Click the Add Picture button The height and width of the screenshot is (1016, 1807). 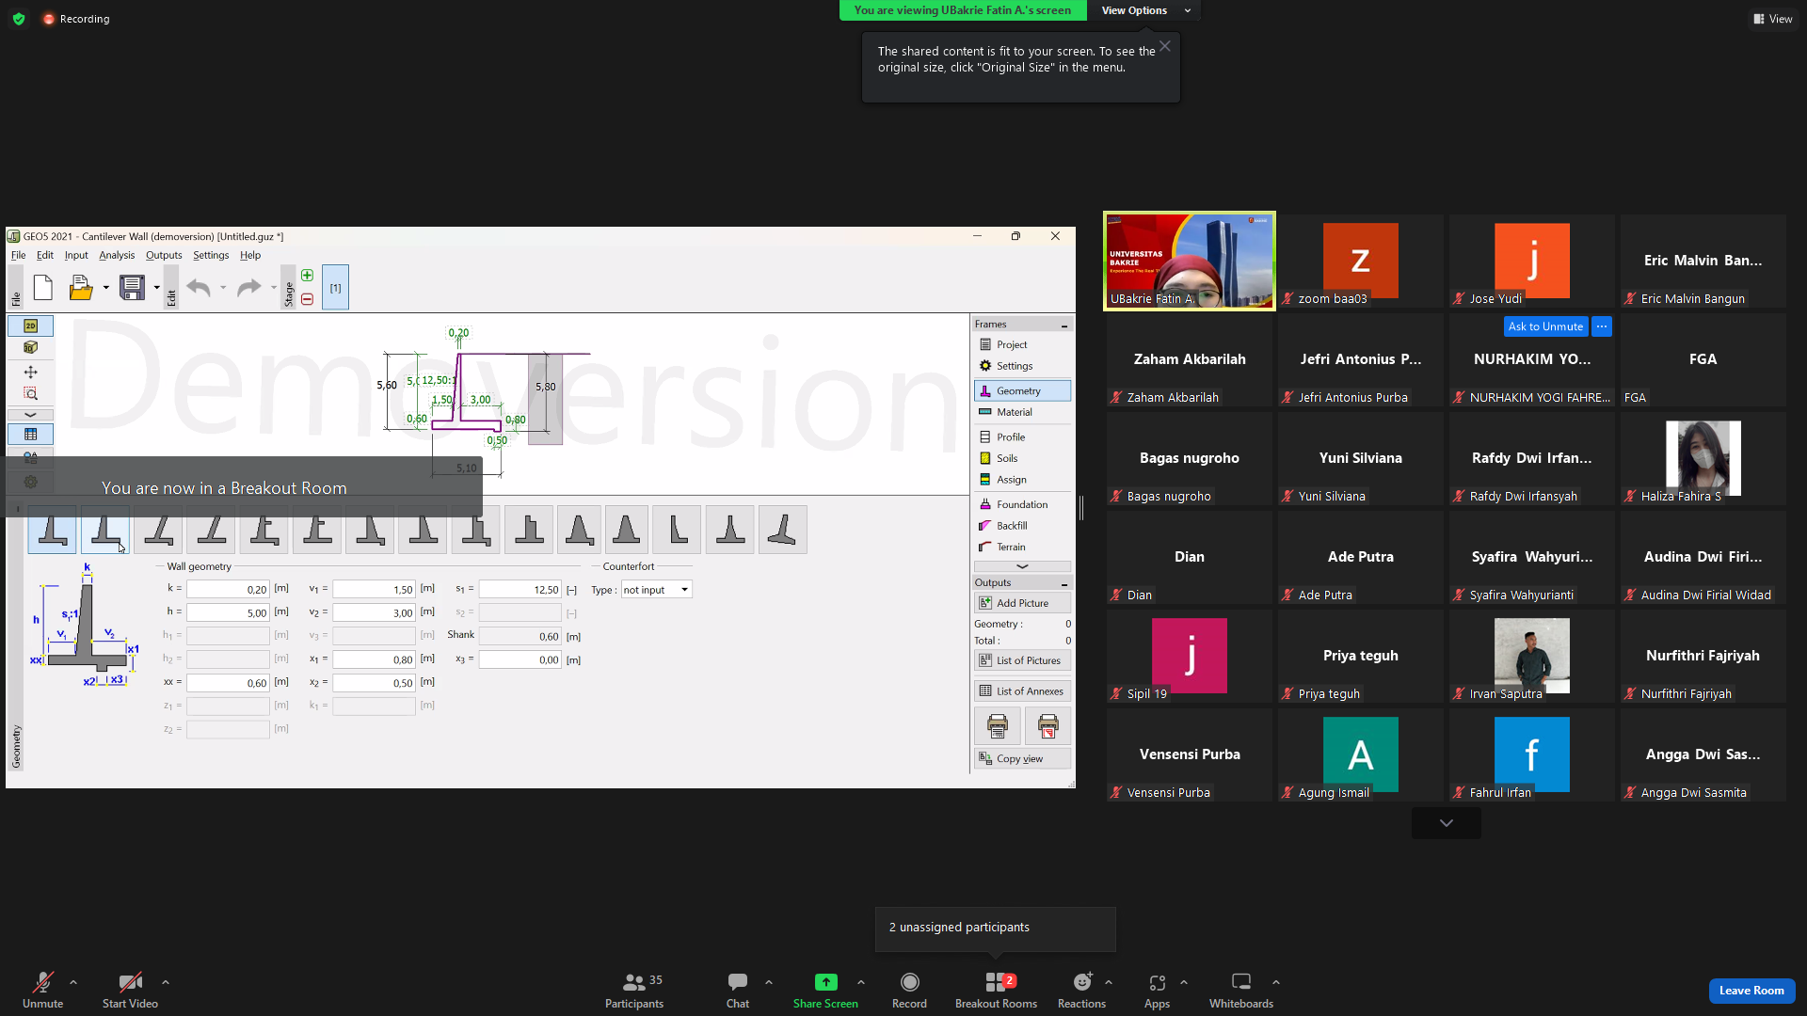pos(1022,603)
